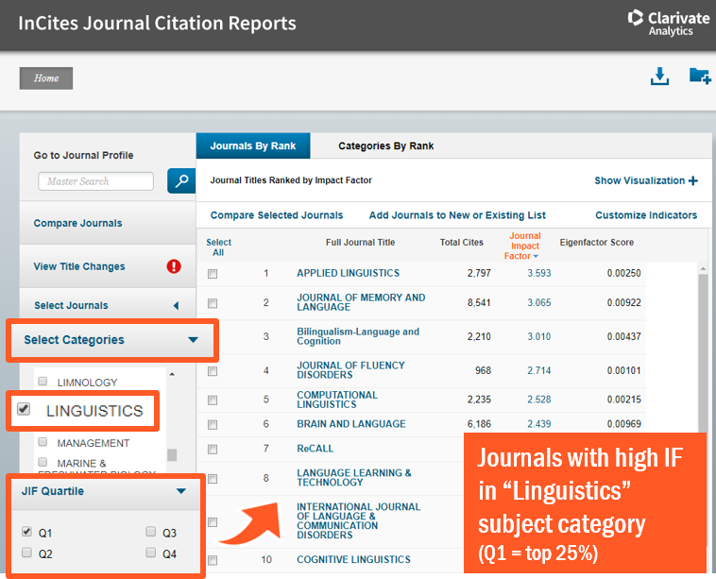The width and height of the screenshot is (716, 579).
Task: Click the category list's scrollbar thumb
Action: click(172, 455)
